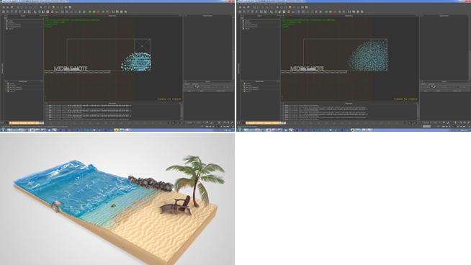The width and height of the screenshot is (471, 265).
Task: Select the white brush icon in left Layers panel
Action: (198, 87)
